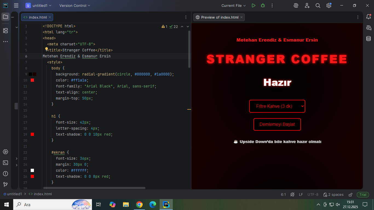374x210 pixels.
Task: Open Microsoft Edge from the taskbar
Action: (x=153, y=205)
